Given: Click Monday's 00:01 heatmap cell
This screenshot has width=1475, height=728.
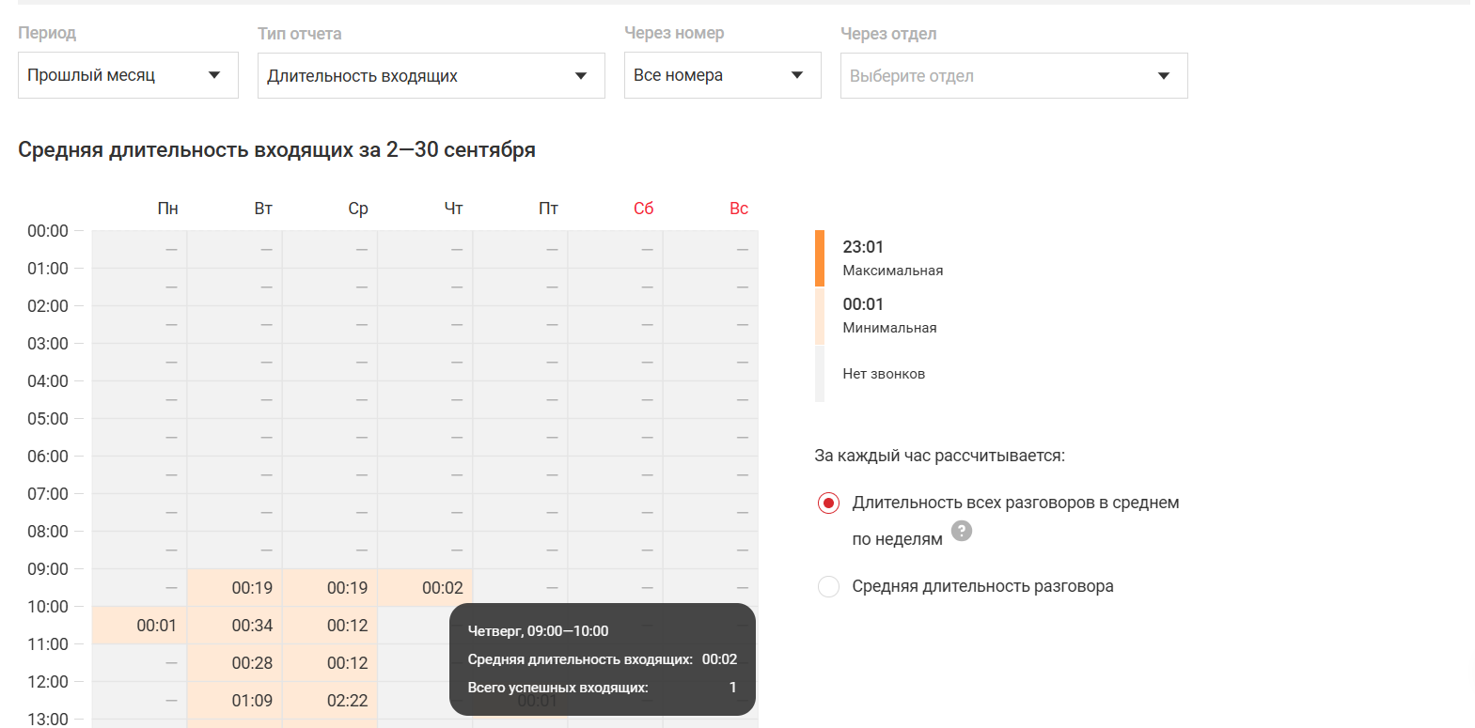Looking at the screenshot, I should (139, 626).
